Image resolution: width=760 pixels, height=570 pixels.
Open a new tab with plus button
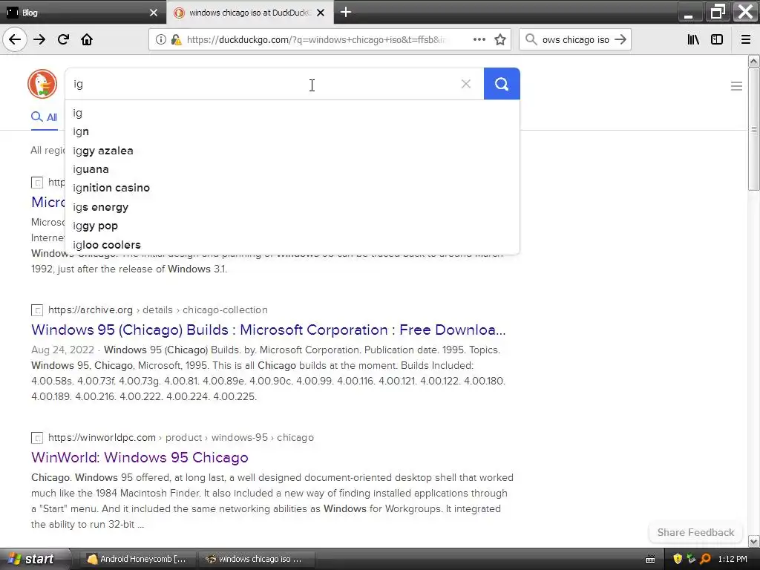tap(346, 12)
